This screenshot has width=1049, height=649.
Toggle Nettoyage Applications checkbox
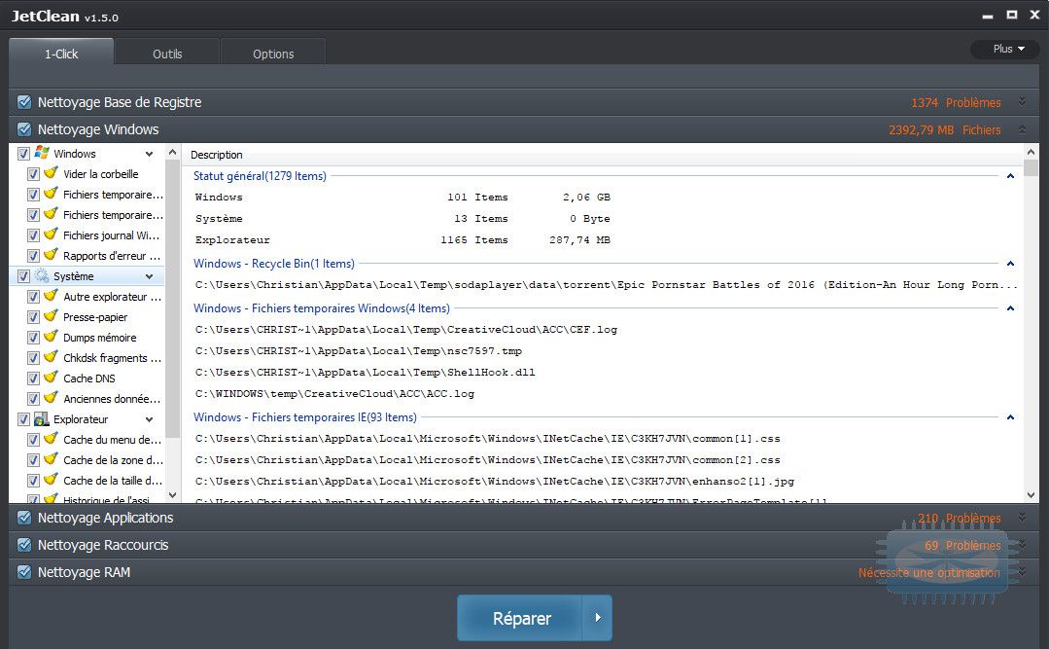pos(24,518)
